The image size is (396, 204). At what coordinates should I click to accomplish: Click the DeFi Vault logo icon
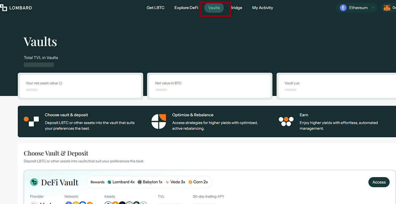pos(34,182)
